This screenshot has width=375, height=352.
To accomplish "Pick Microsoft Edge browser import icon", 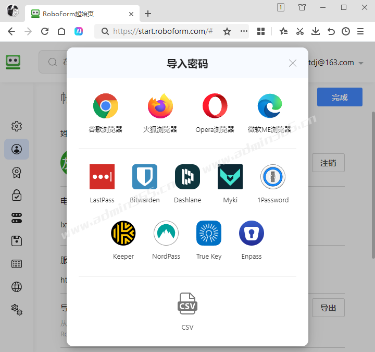I will (270, 106).
